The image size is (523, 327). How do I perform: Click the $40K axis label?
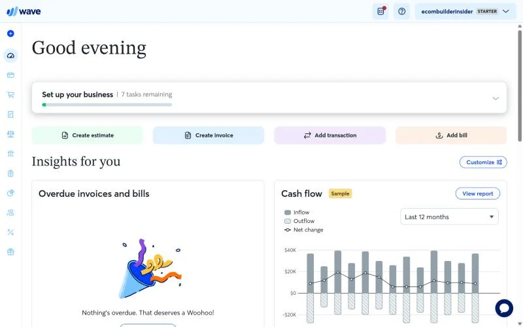(x=290, y=250)
